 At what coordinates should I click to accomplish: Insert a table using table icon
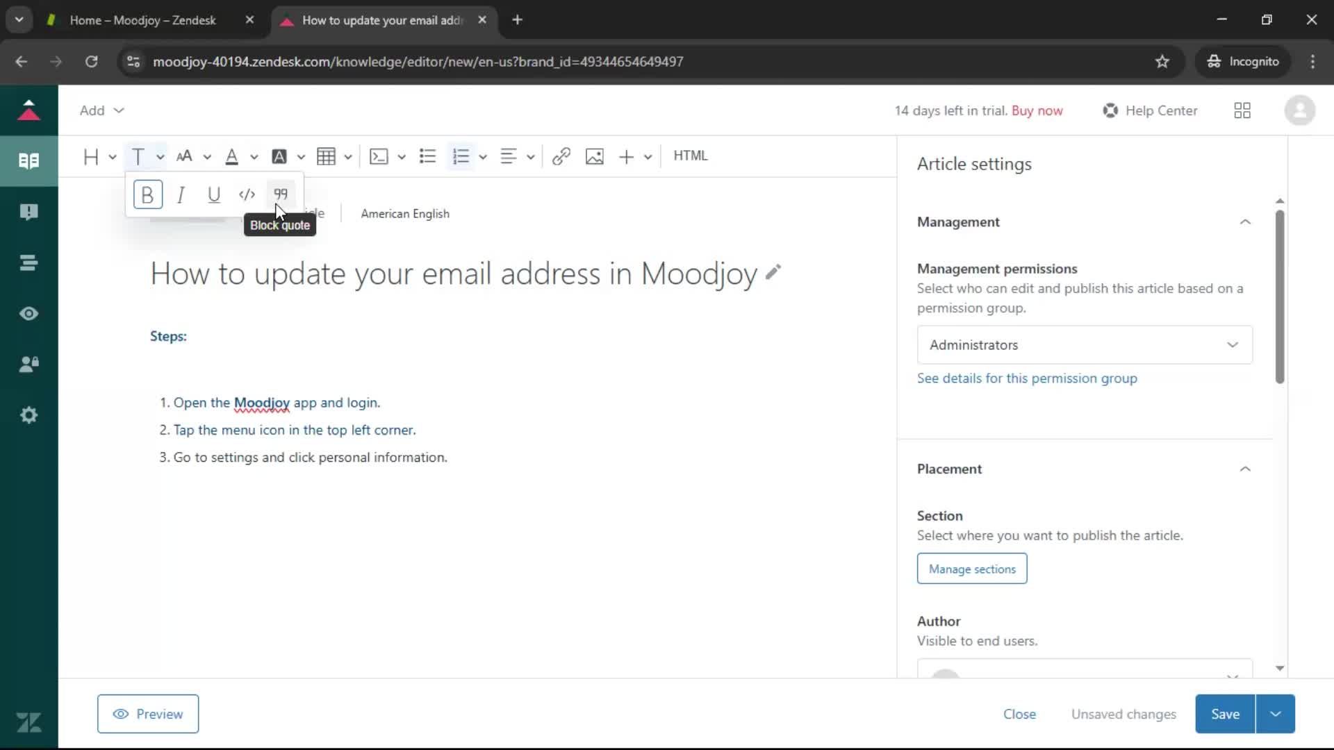point(326,157)
